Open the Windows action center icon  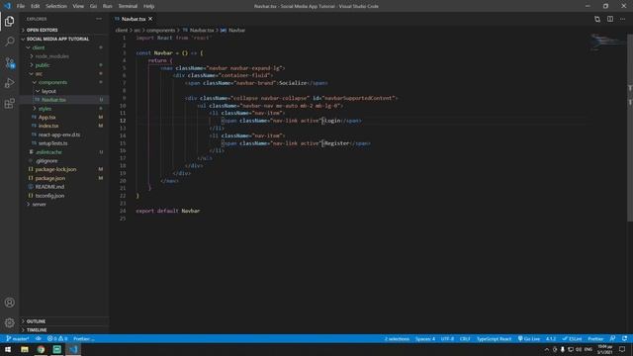pyautogui.click(x=622, y=349)
